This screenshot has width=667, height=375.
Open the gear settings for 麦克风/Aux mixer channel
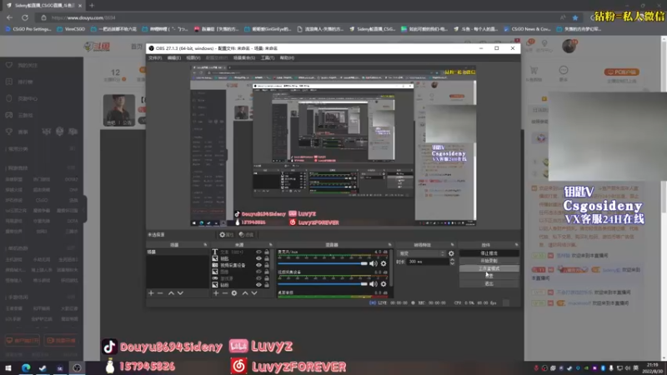(384, 263)
